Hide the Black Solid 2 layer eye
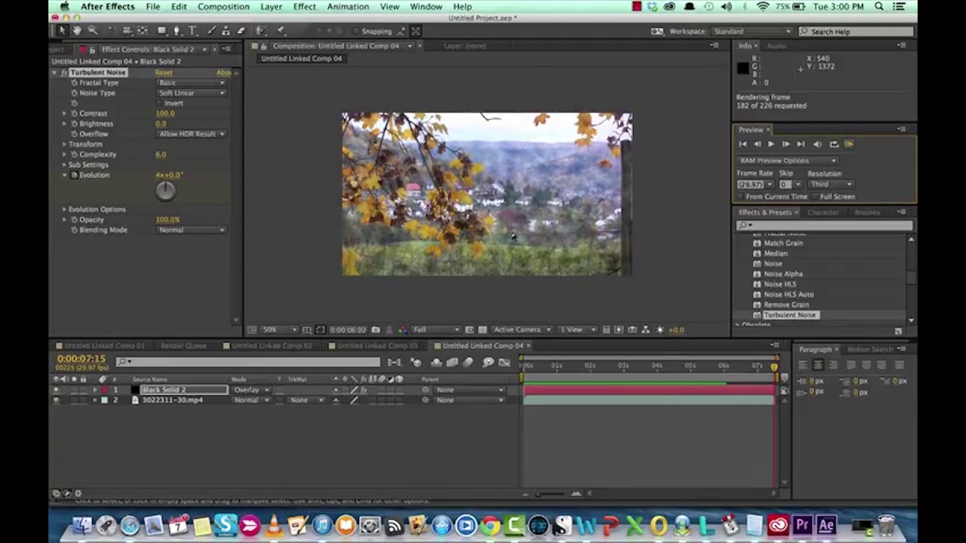 (56, 390)
